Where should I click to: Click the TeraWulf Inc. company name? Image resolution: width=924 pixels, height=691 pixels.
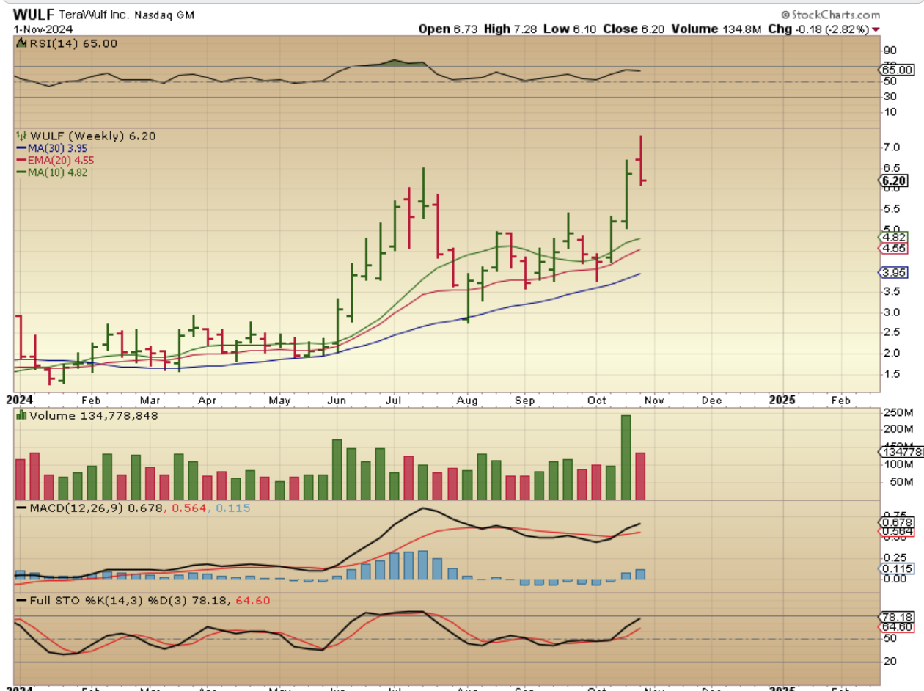click(93, 15)
